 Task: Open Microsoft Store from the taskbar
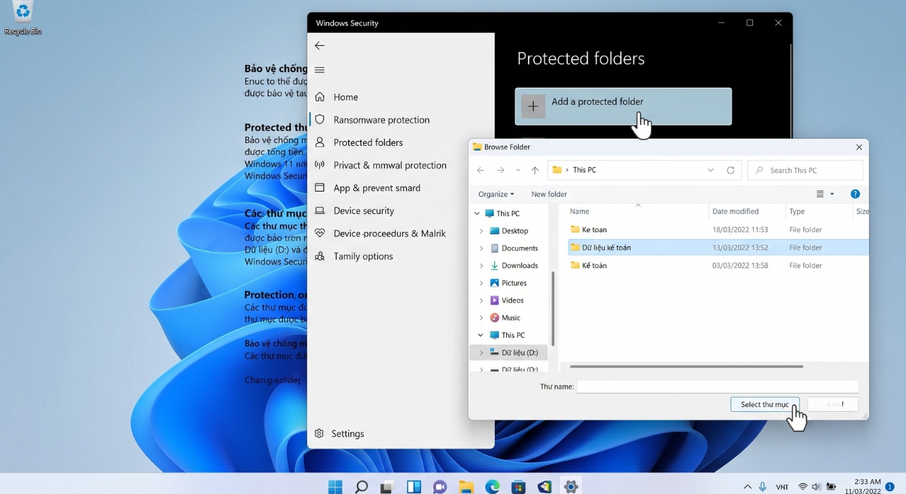coord(518,486)
